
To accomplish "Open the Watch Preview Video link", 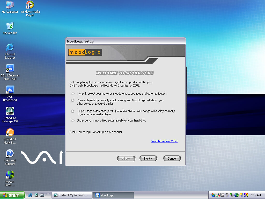I will pos(165,141).
